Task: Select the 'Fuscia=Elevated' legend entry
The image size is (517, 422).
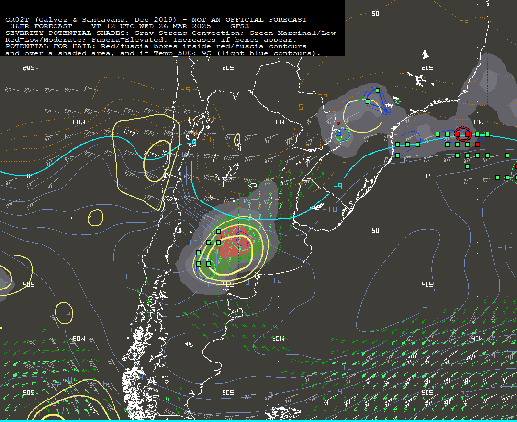Action: [x=128, y=40]
